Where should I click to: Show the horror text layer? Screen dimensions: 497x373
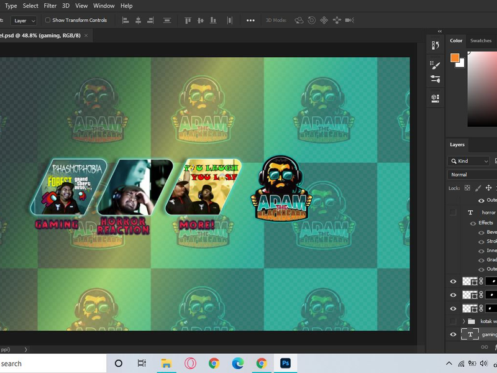(453, 213)
